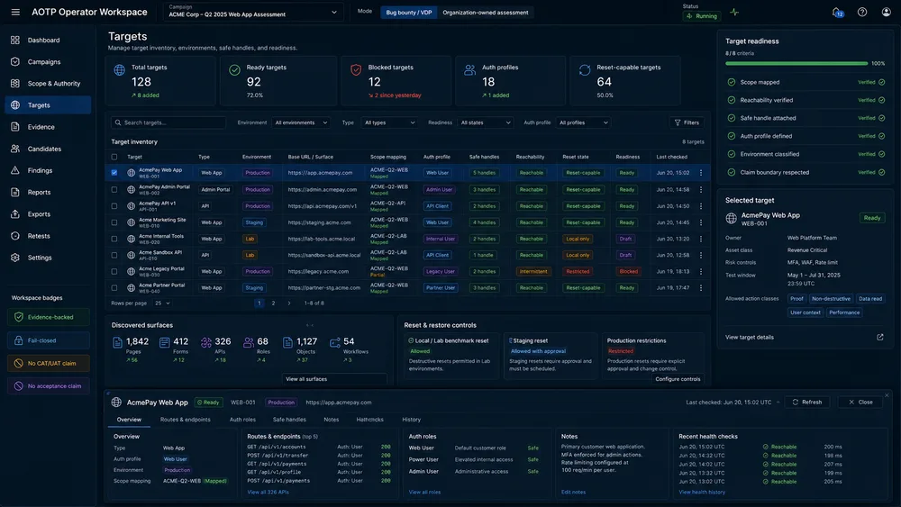The height and width of the screenshot is (507, 901).
Task: Check the AcmePay API v1 row checkbox
Action: coord(114,206)
